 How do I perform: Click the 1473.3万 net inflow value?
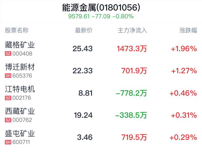pos(132,49)
